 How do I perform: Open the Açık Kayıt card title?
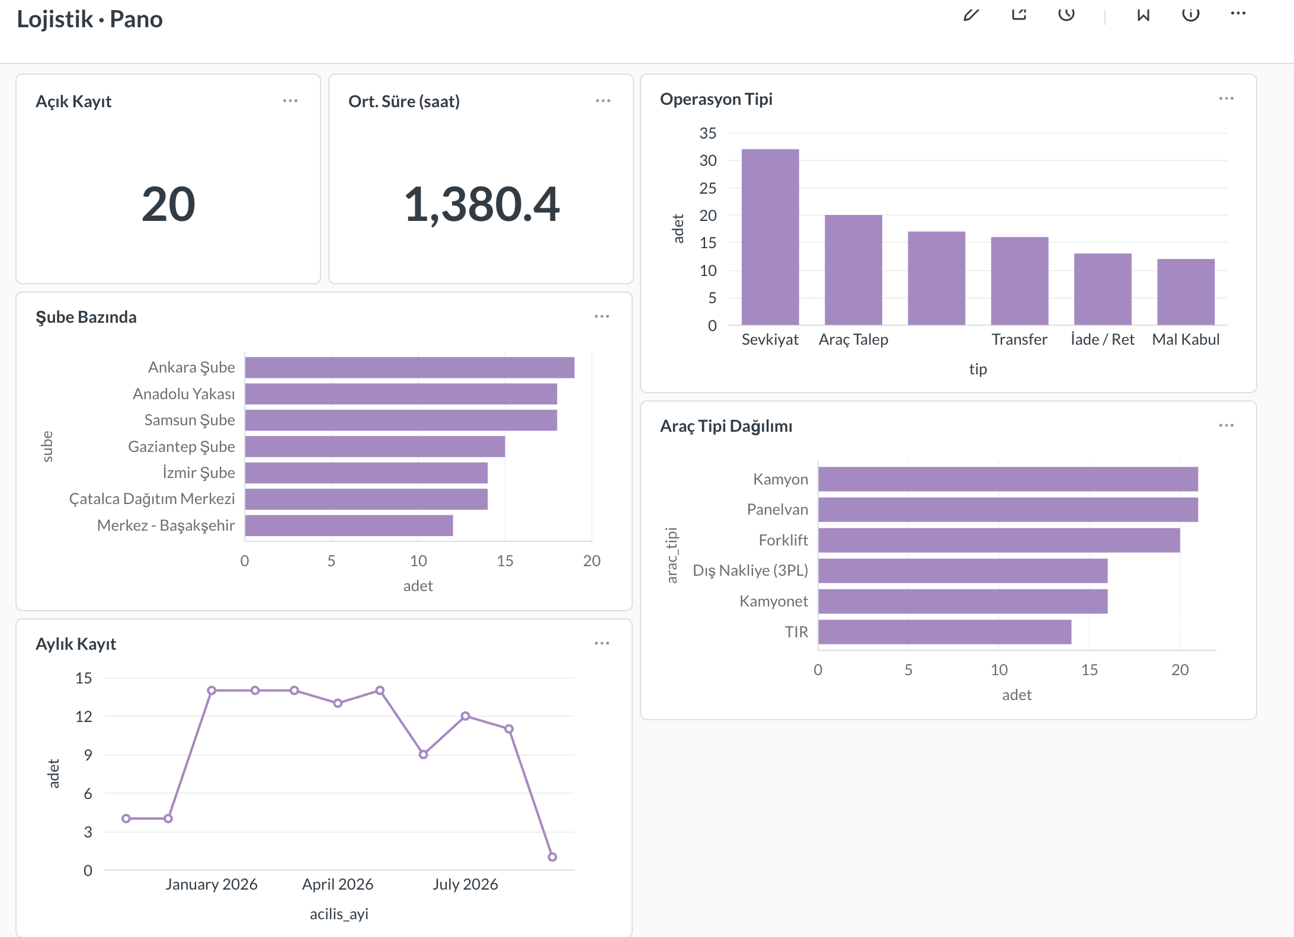click(73, 101)
